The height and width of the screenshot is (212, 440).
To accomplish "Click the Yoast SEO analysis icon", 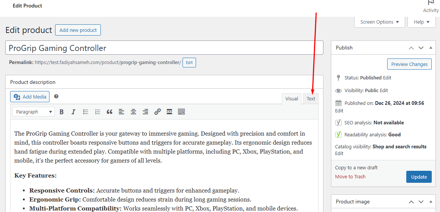I will point(338,122).
